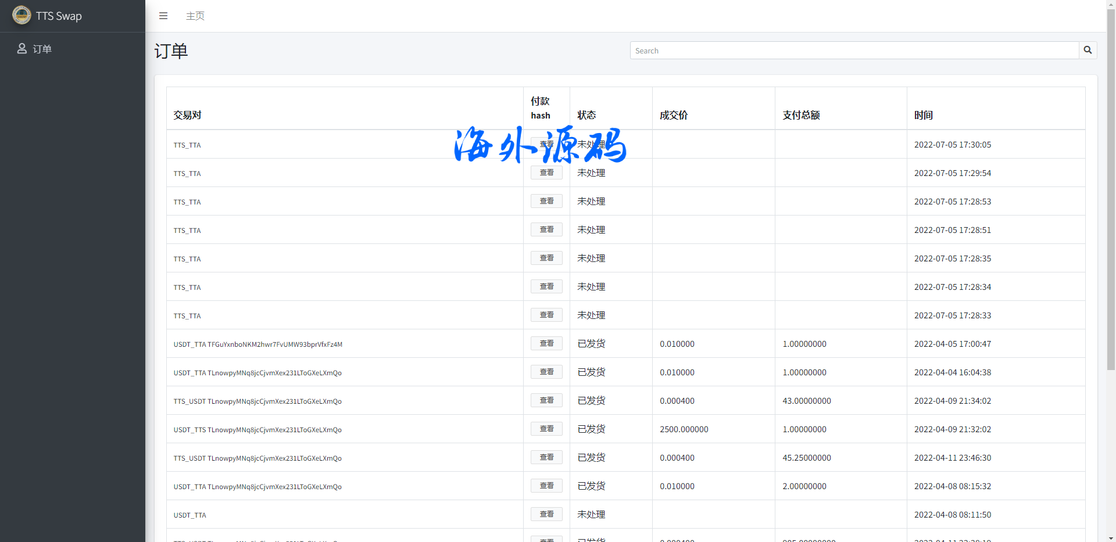Go to 主页 in top navigation
The width and height of the screenshot is (1116, 542).
195,16
